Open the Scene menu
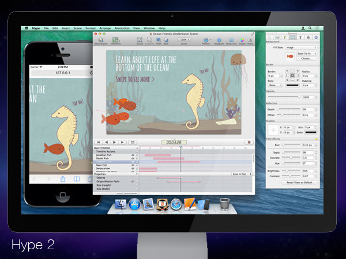The image size is (346, 259). click(x=77, y=28)
